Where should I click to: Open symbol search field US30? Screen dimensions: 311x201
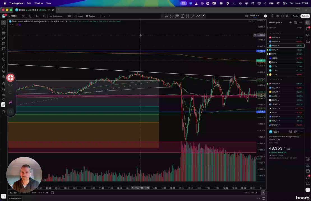14,16
